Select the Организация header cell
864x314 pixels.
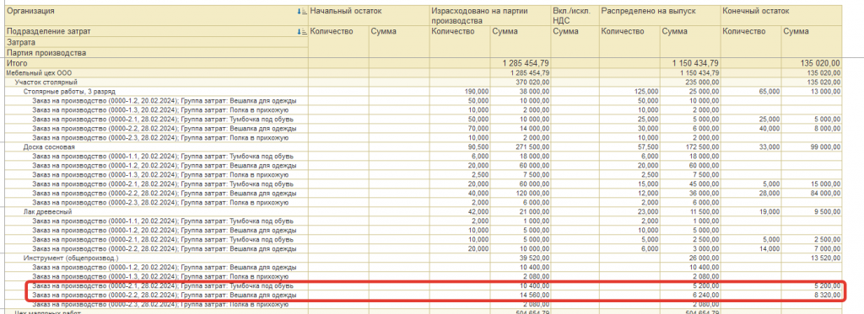pos(156,15)
